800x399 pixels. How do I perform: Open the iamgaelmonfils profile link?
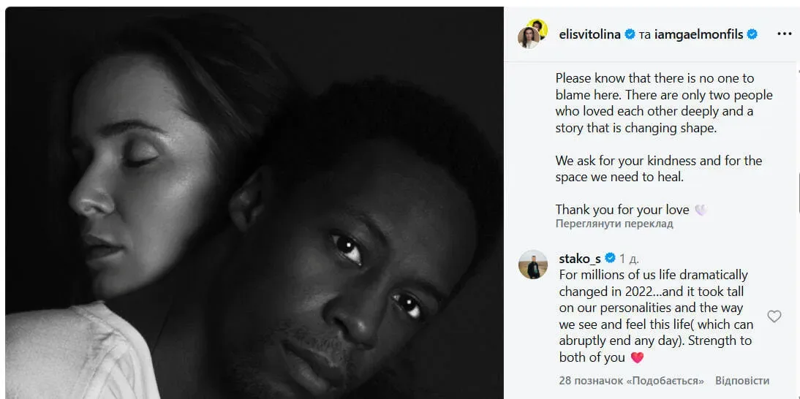pos(698,34)
